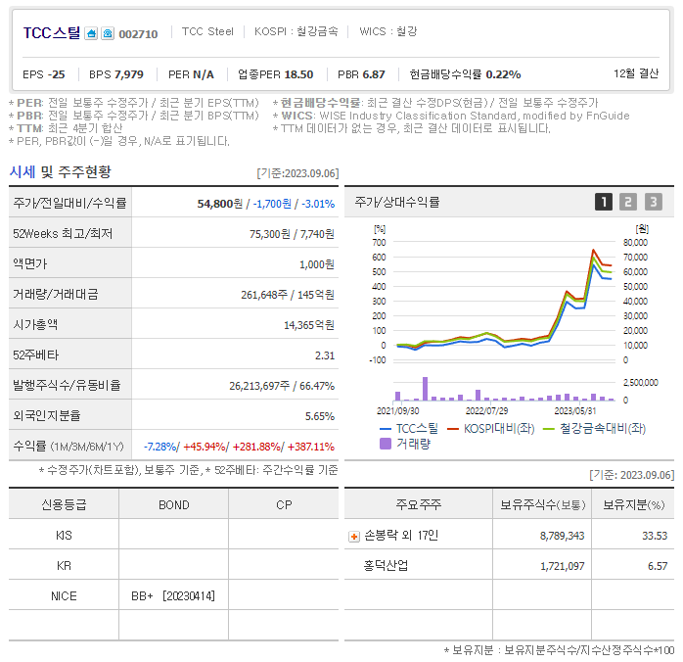This screenshot has height=662, width=683.
Task: Click the phone icon beside stock code
Action: [x=108, y=33]
